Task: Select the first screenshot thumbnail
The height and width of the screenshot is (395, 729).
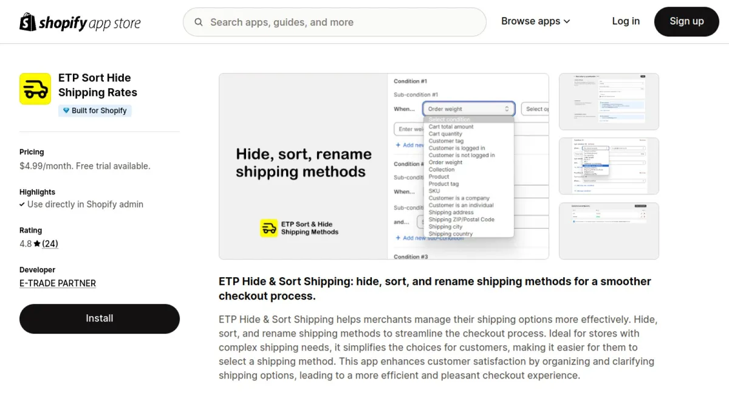Action: (609, 101)
